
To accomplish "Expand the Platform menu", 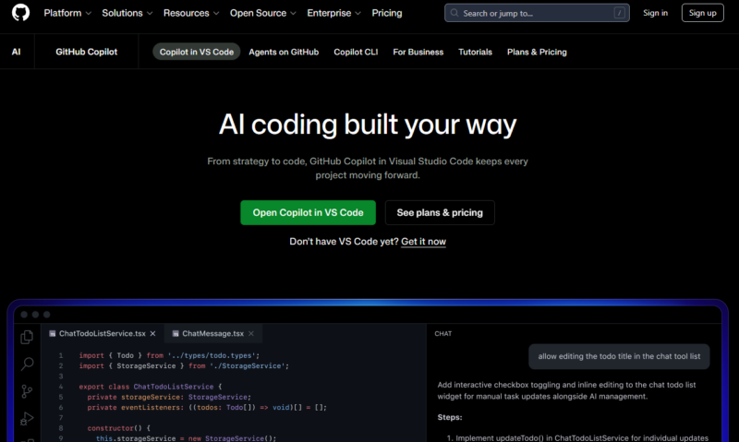I will point(67,13).
